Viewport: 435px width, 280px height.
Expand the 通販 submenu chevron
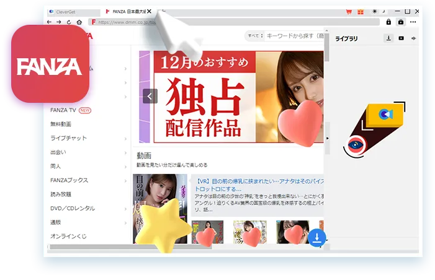pos(126,223)
